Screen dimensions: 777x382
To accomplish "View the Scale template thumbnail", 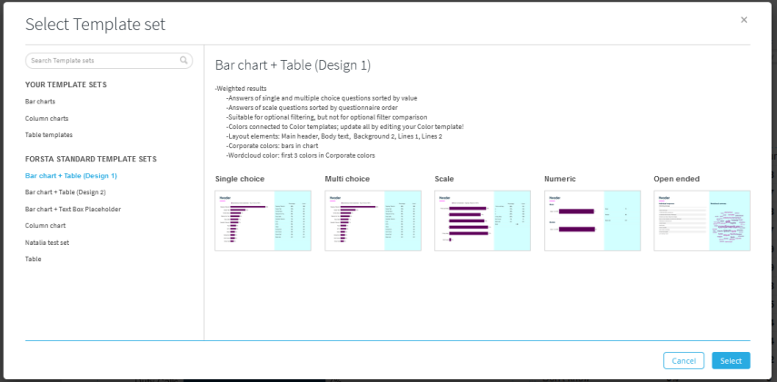I will [483, 220].
